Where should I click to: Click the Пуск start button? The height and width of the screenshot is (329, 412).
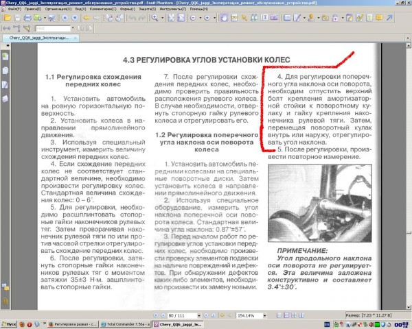click(x=9, y=324)
